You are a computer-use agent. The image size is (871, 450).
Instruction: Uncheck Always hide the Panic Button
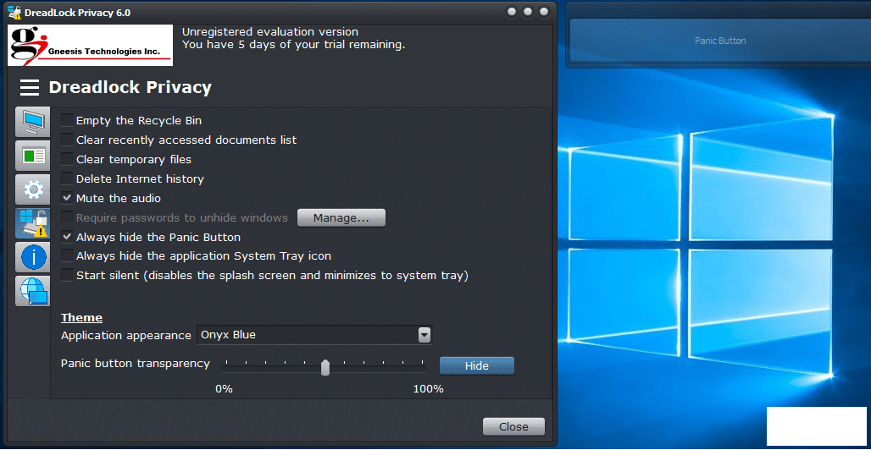click(x=67, y=236)
